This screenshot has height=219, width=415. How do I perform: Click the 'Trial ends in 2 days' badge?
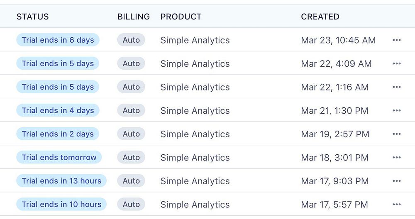[58, 134]
